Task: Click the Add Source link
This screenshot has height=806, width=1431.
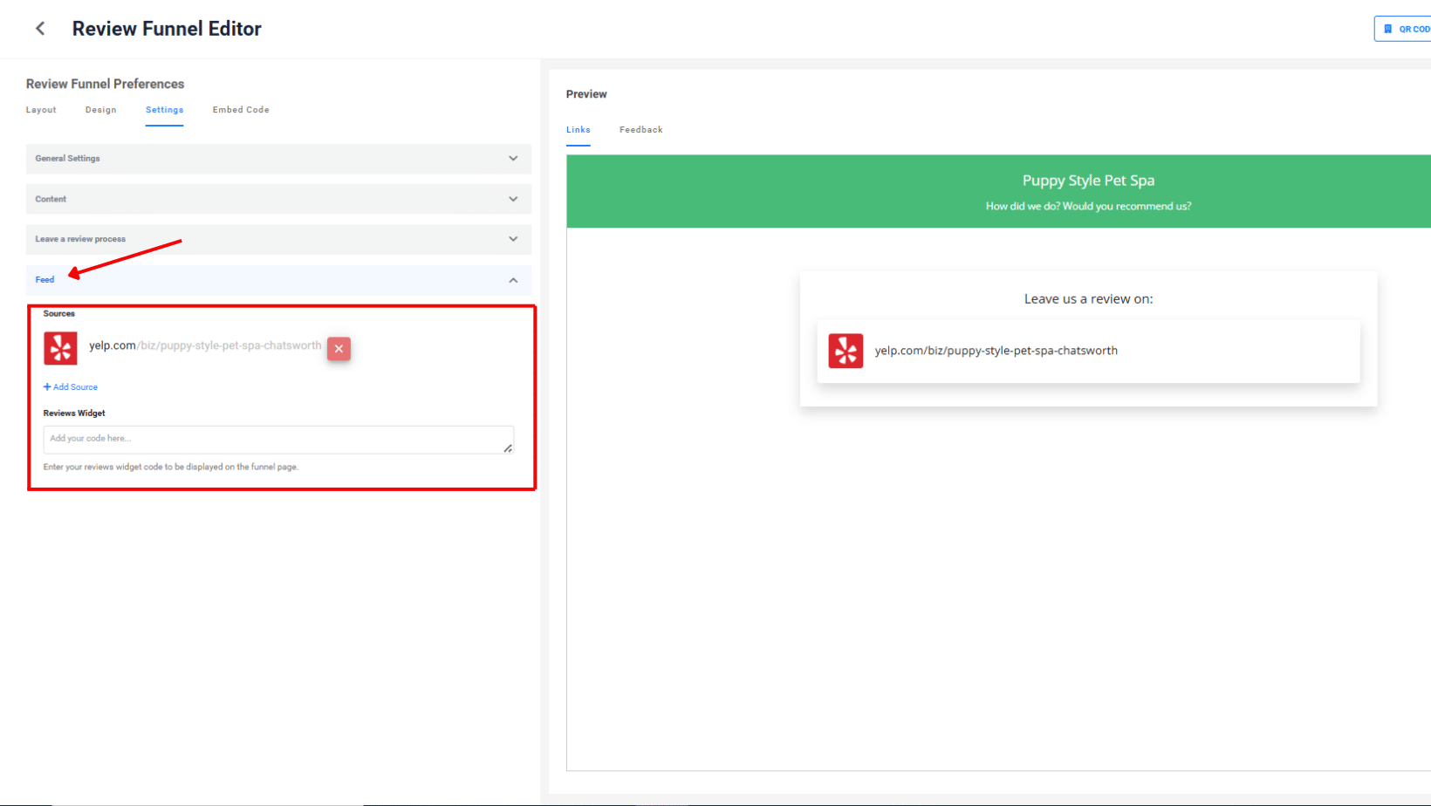Action: 71,387
